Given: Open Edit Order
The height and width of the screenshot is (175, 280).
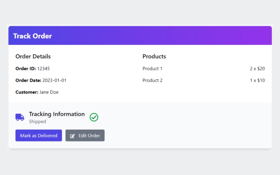Looking at the screenshot, I should coord(85,135).
